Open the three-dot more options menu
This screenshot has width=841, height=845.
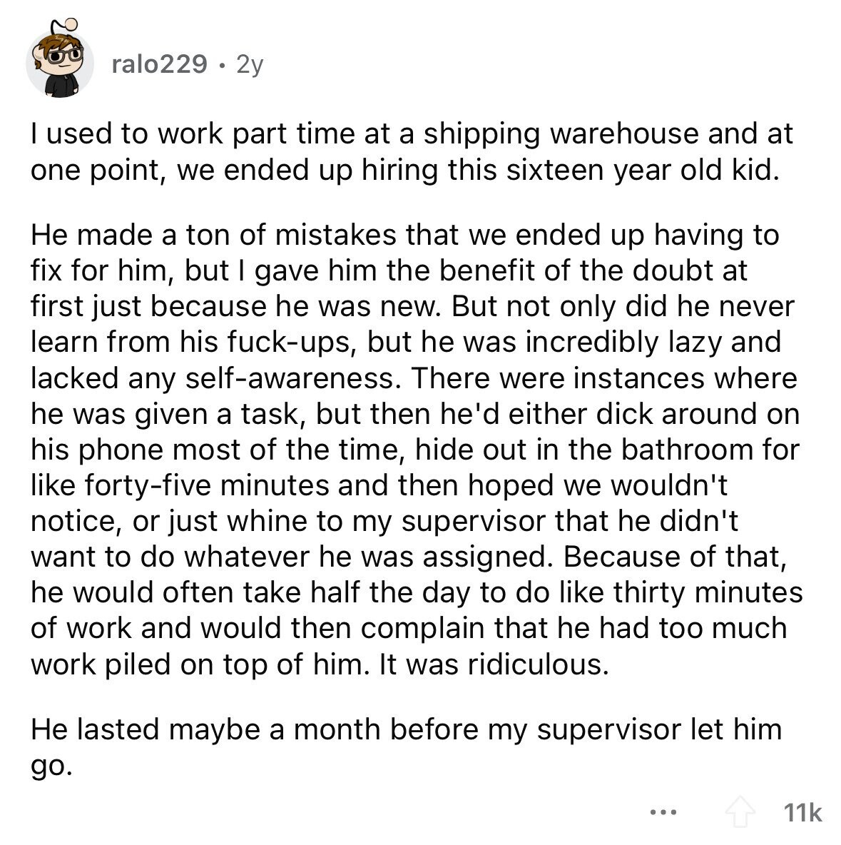point(663,811)
